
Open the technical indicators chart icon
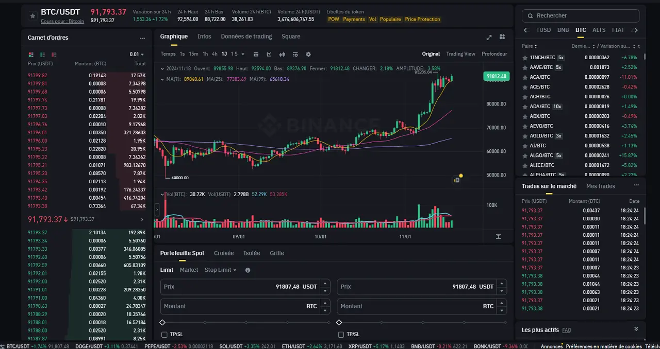[269, 54]
